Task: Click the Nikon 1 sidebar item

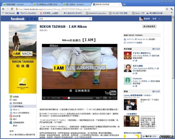Action: click(16, 110)
